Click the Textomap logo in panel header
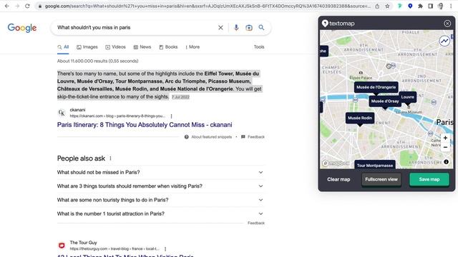Screen dimensions: 458x257 (x=338, y=24)
